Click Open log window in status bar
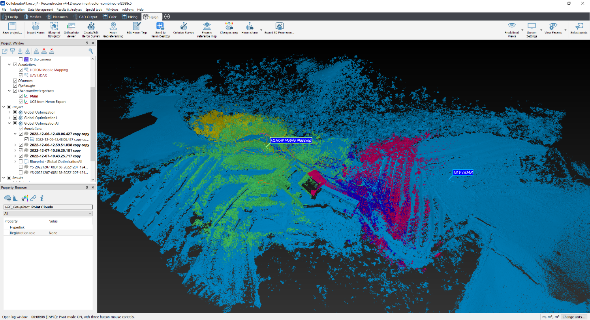This screenshot has width=590, height=320. click(x=15, y=317)
